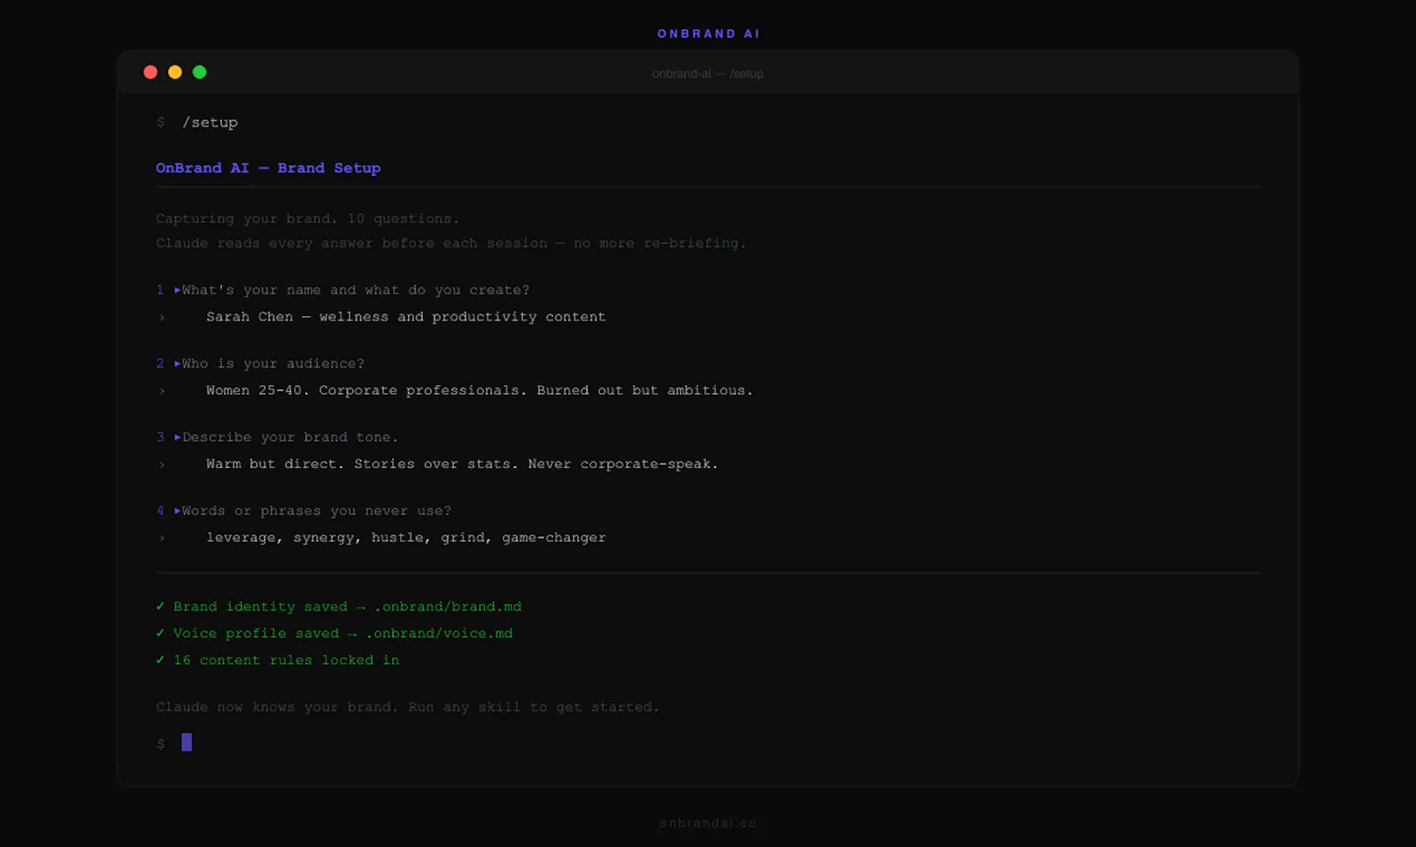Click question 'Describe your brand tone.'
The width and height of the screenshot is (1416, 847).
click(x=290, y=437)
